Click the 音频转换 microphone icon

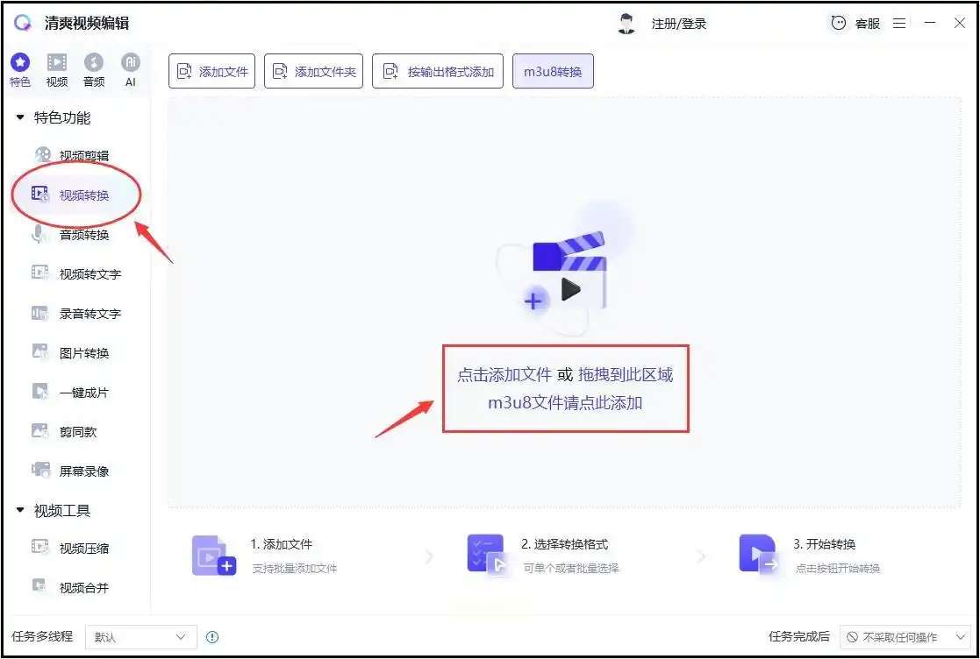(x=39, y=234)
